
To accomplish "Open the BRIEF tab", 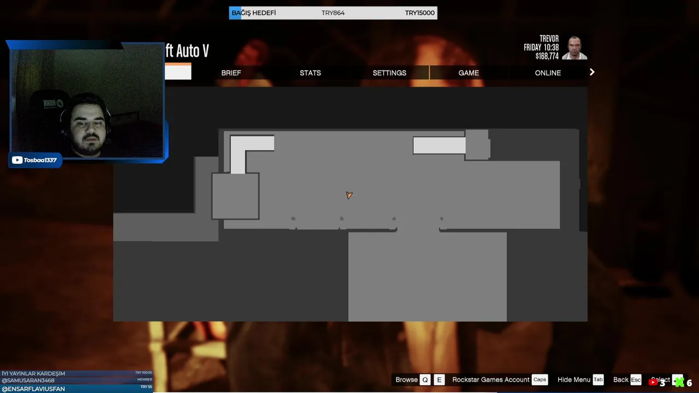I will coord(231,73).
